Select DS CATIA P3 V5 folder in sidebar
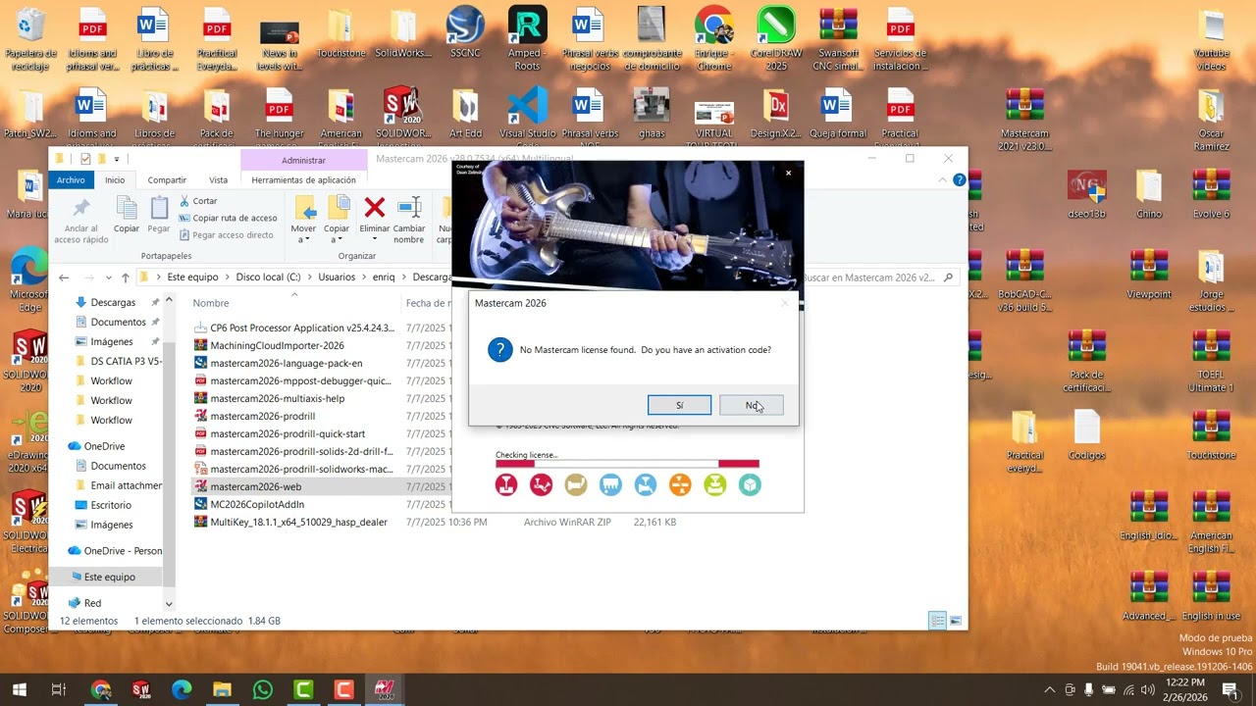Image resolution: width=1256 pixels, height=706 pixels. pyautogui.click(x=126, y=361)
